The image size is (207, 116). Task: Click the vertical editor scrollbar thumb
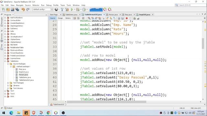click(203, 43)
